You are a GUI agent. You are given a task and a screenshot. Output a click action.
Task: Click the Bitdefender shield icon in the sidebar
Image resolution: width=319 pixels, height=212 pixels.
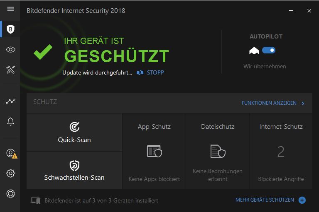(x=11, y=29)
